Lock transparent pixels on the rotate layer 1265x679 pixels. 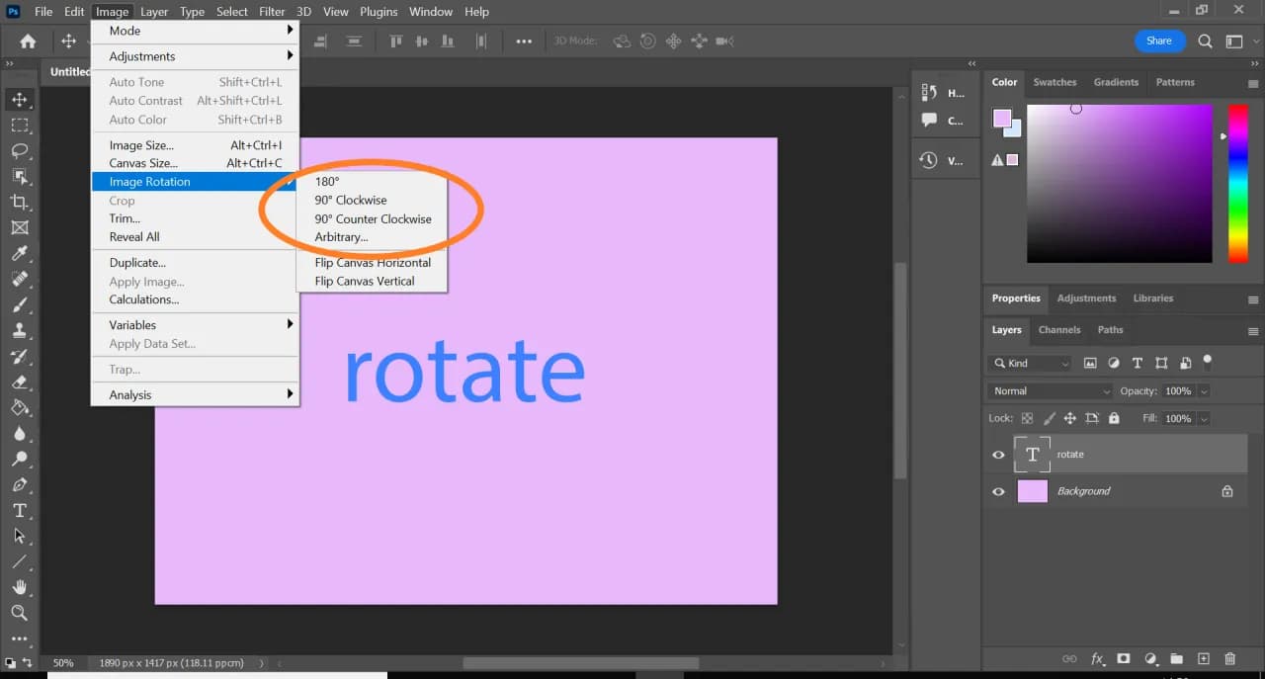[1028, 418]
